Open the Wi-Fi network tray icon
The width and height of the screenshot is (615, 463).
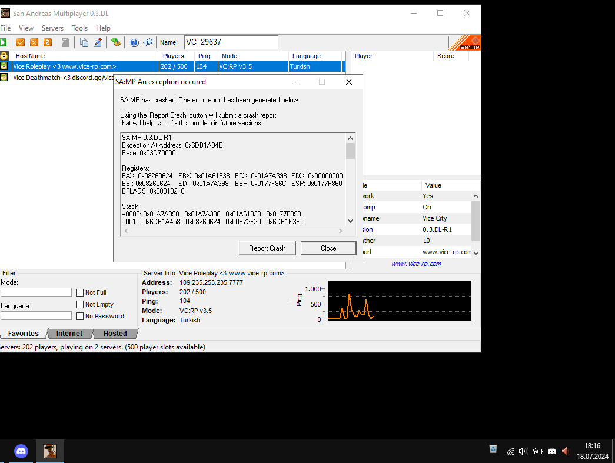pos(510,452)
